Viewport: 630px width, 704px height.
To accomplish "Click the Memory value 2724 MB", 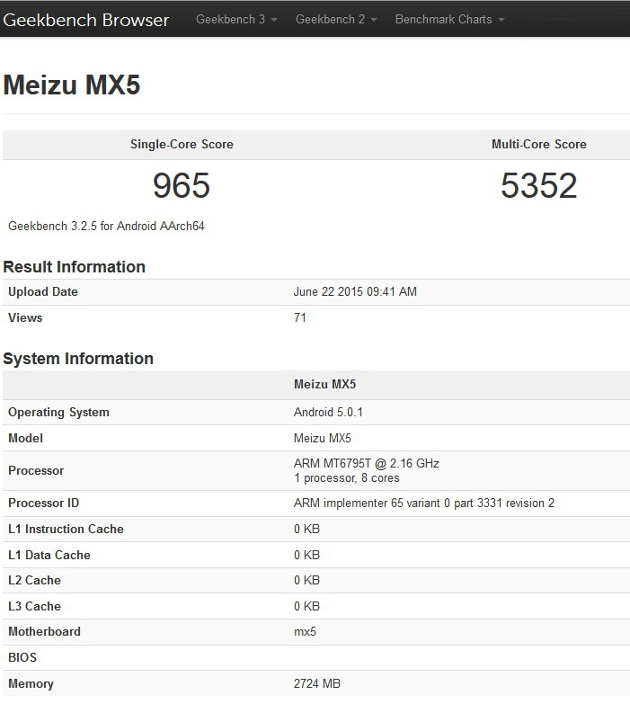I will point(317,684).
